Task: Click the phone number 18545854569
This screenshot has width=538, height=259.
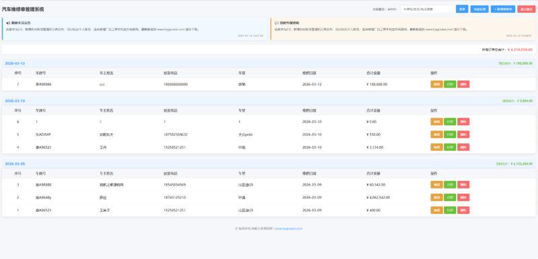Action: point(175,185)
